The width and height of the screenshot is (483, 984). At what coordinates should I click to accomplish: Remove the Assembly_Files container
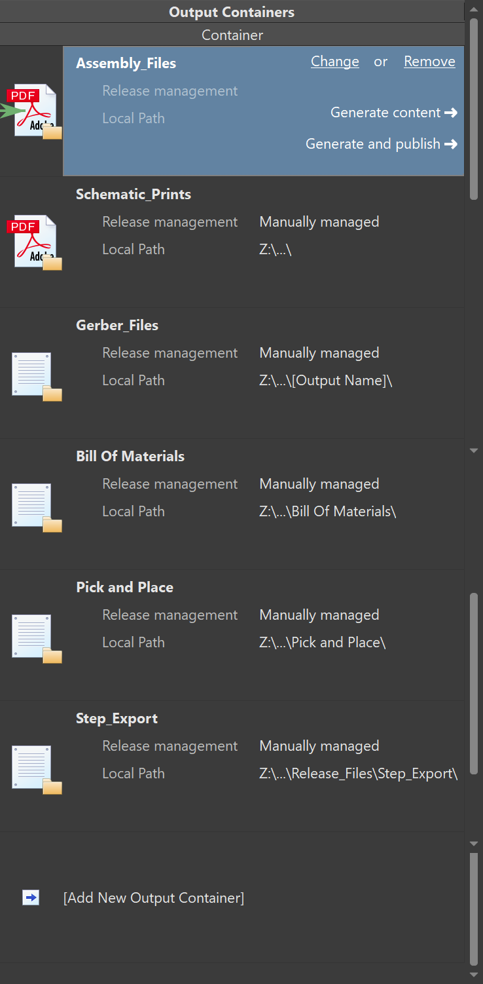429,62
